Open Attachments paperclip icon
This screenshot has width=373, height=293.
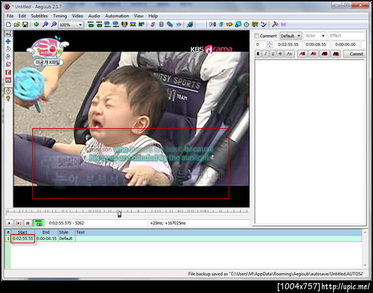pos(170,24)
